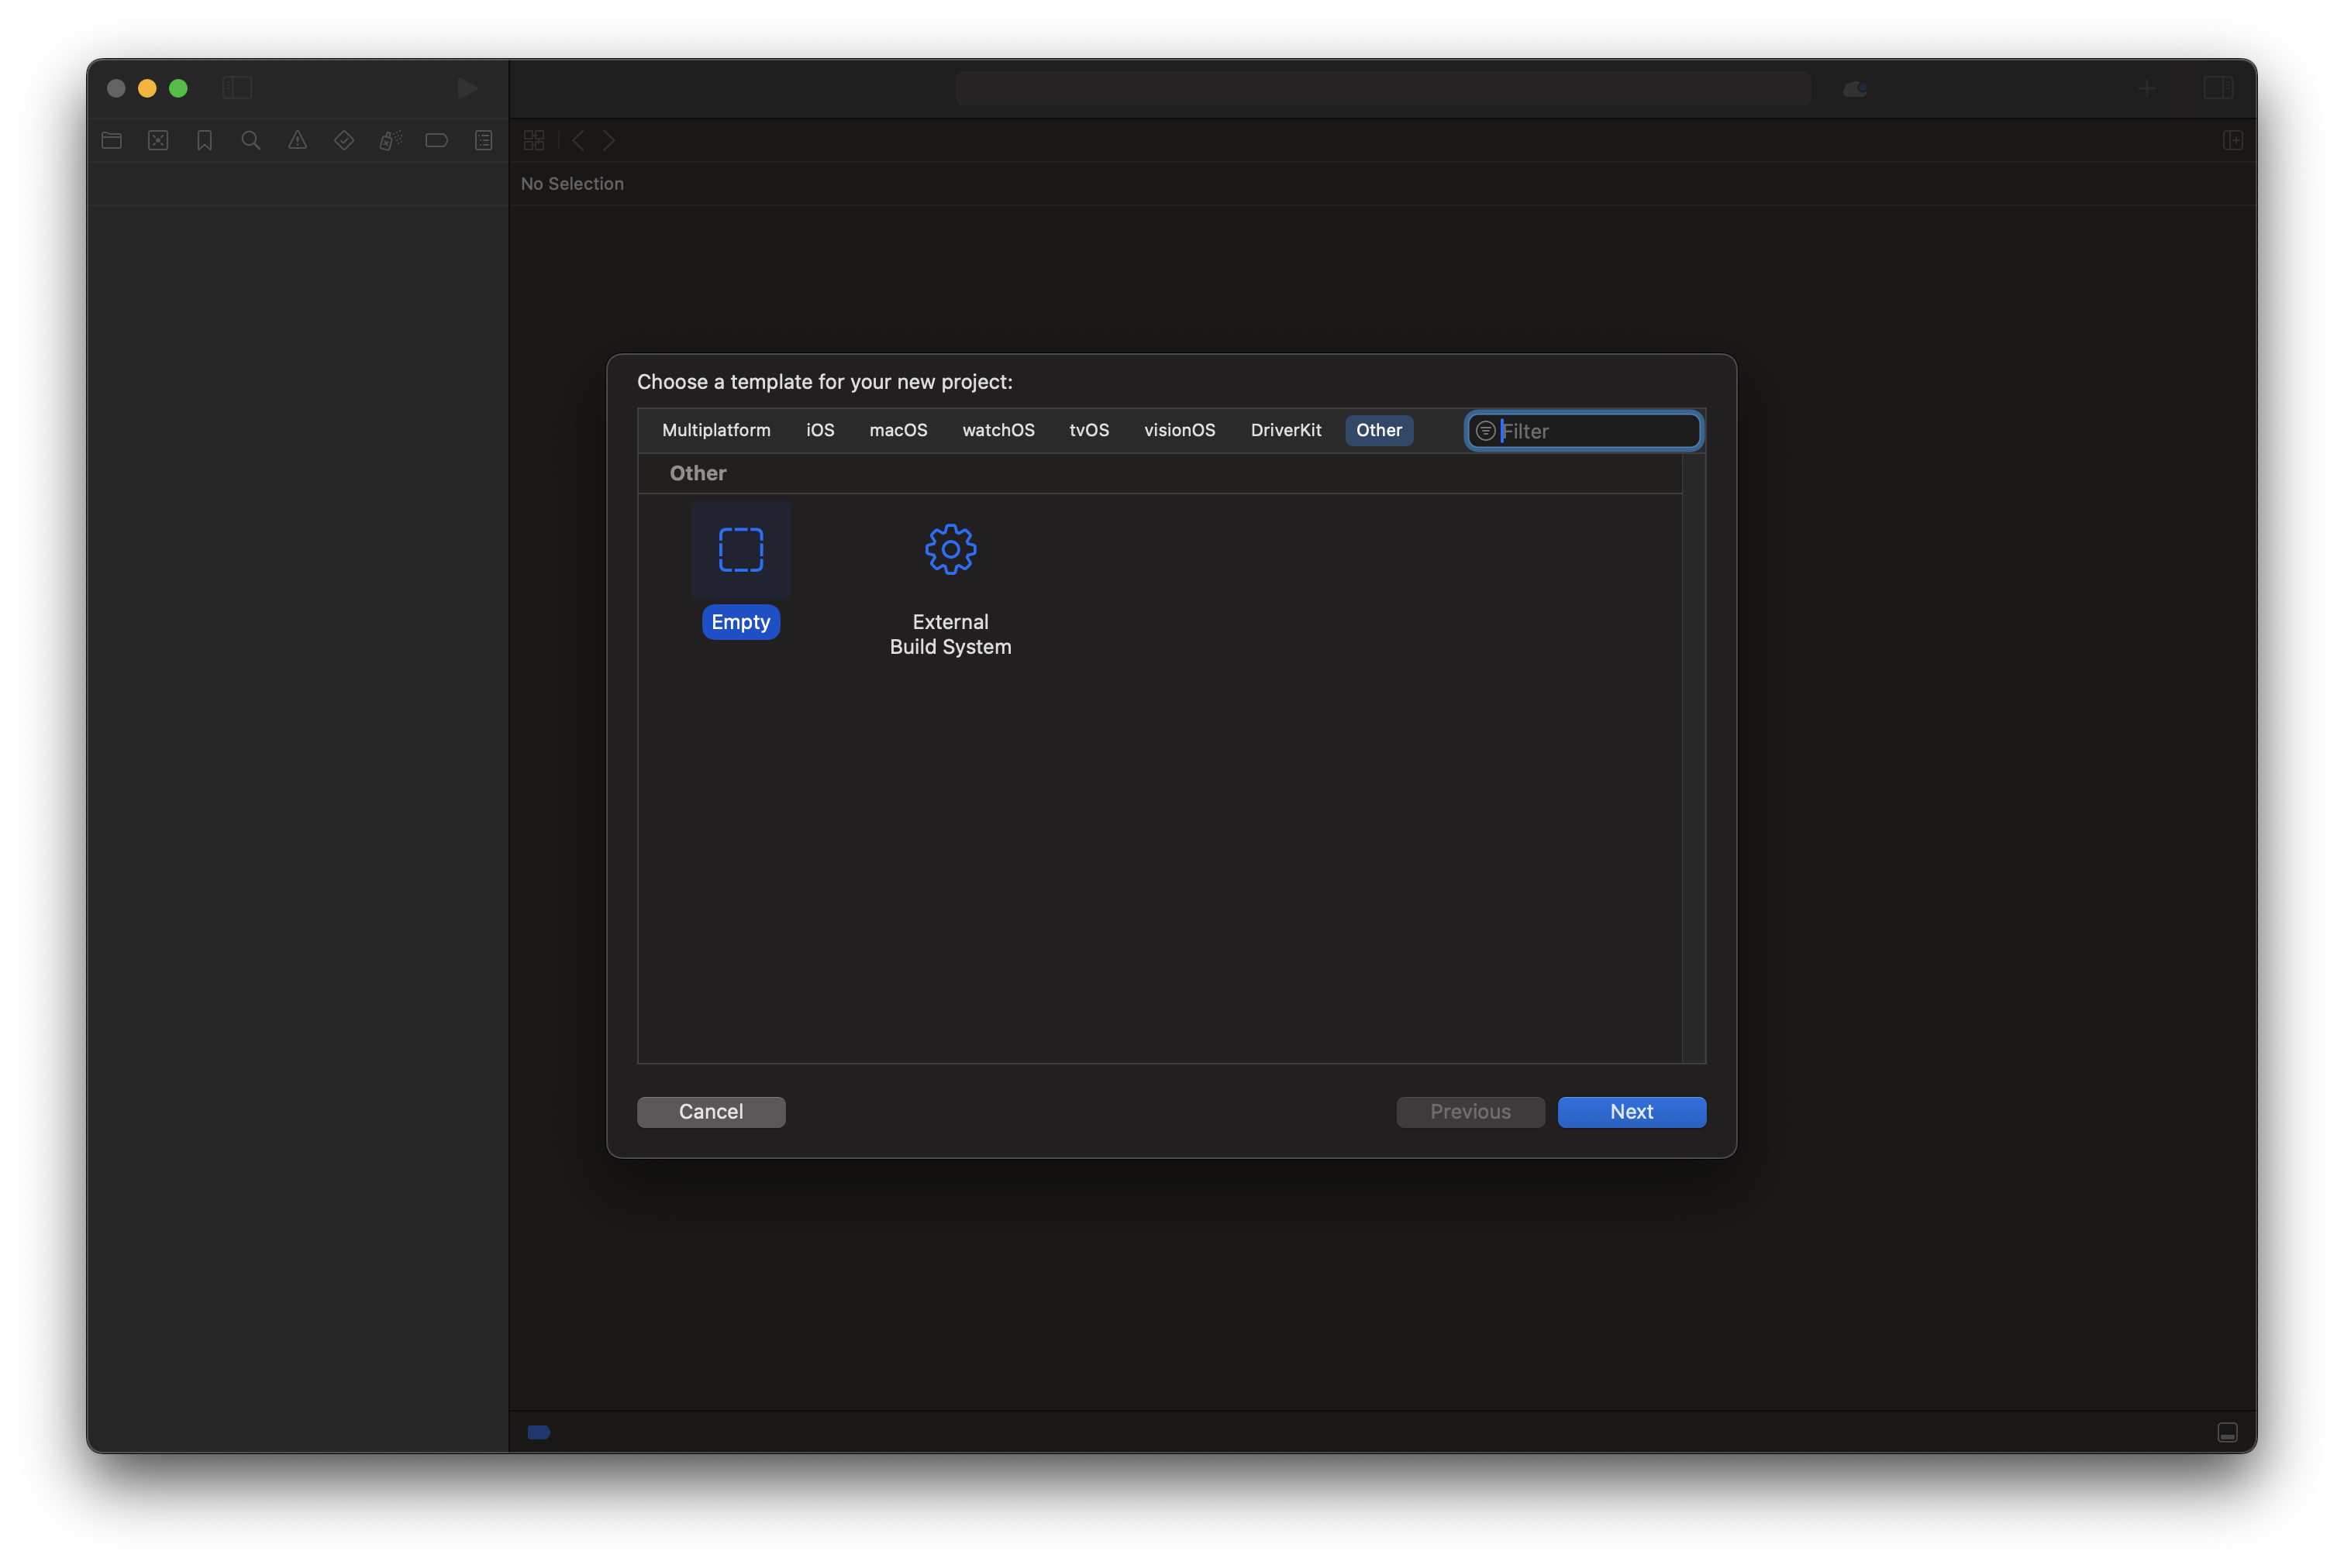Screen dimensions: 2344x1568
Task: Click the yellow minimize window button
Action: pos(147,88)
